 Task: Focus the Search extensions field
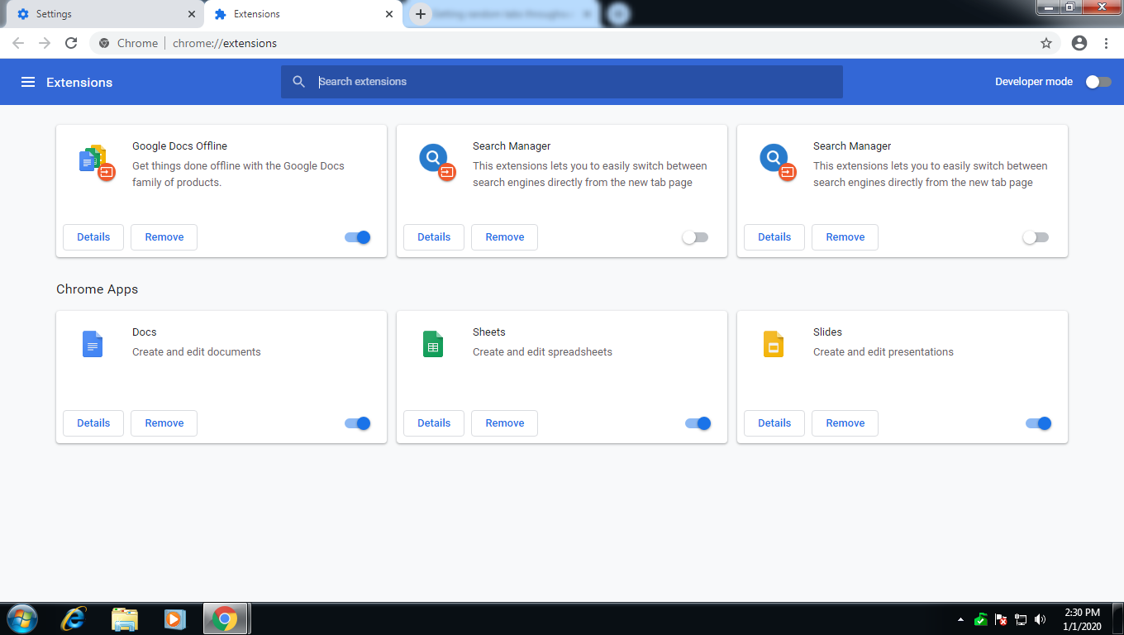pos(562,82)
